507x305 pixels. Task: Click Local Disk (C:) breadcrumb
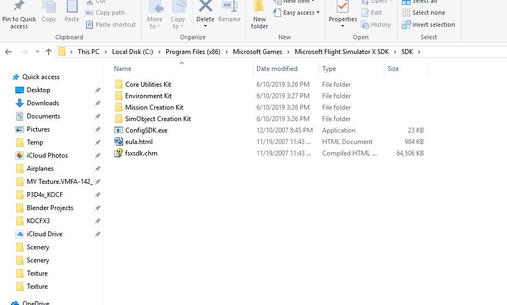[132, 52]
